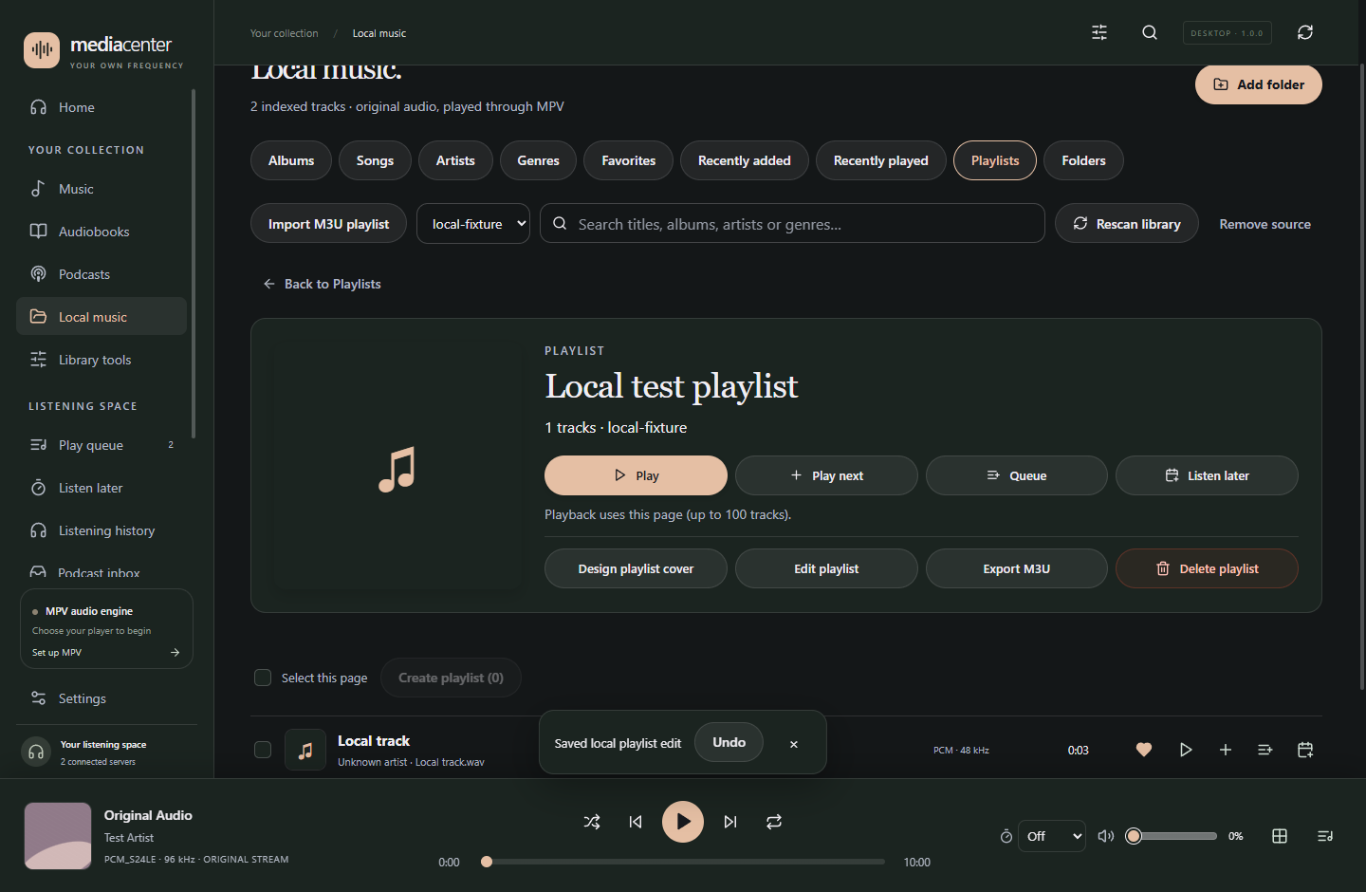
Task: Open Audiobooks in the sidebar
Action: (102, 232)
